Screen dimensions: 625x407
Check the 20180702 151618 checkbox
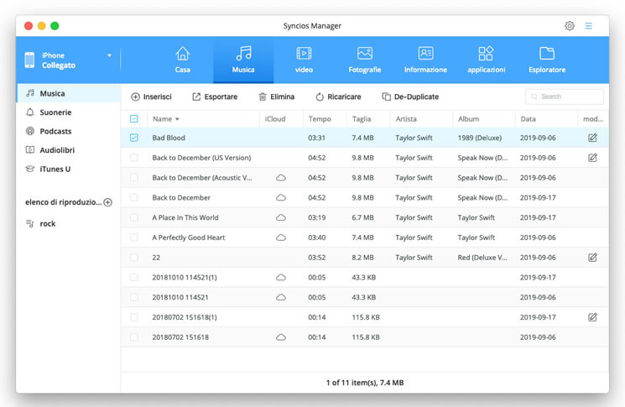click(x=134, y=337)
